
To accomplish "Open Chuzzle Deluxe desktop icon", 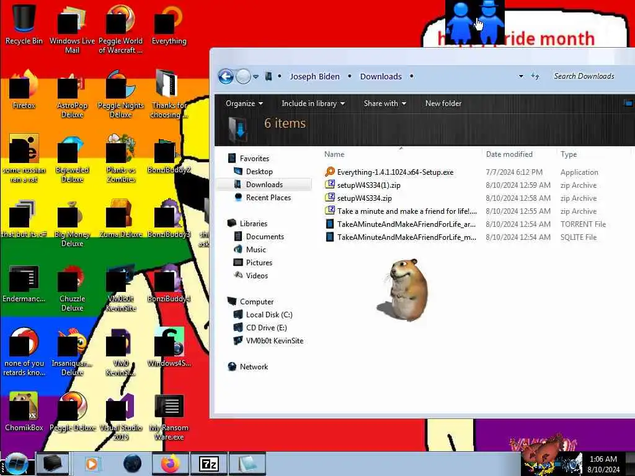I will point(72,288).
